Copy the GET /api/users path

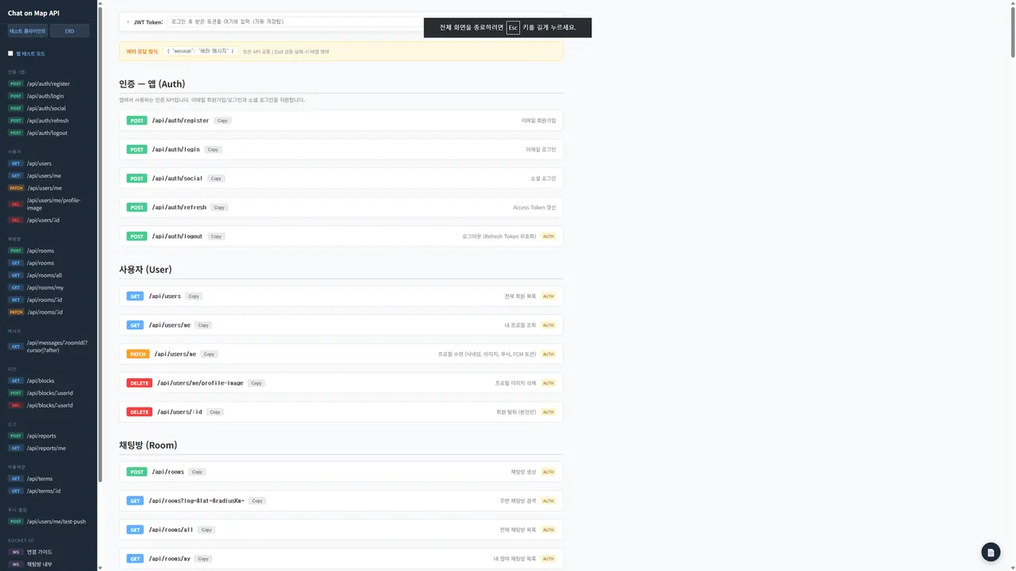tap(194, 296)
